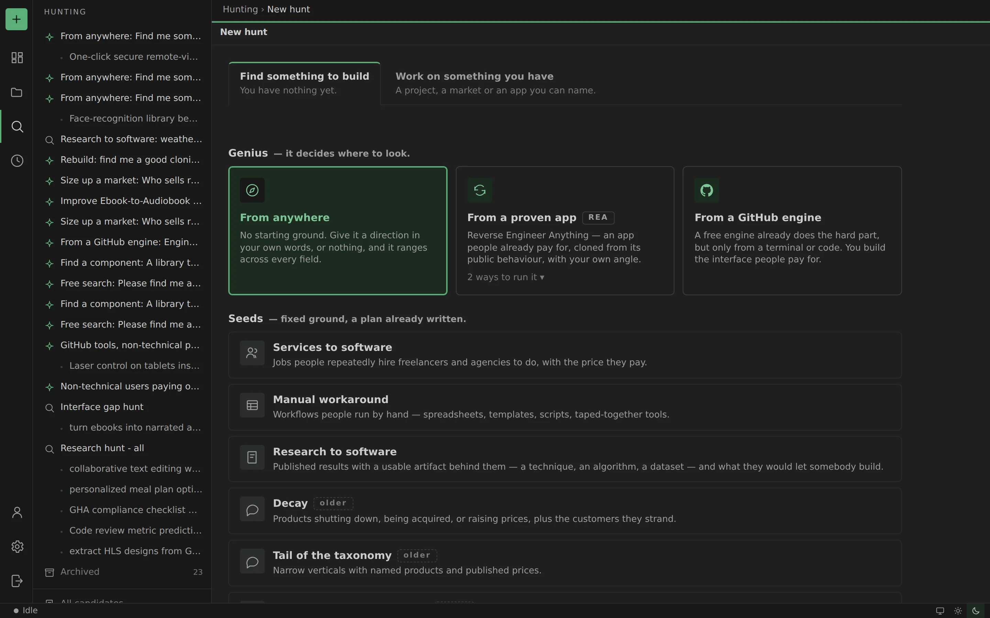The image size is (990, 618).
Task: Select the search magnifier sidebar icon
Action: (x=17, y=126)
